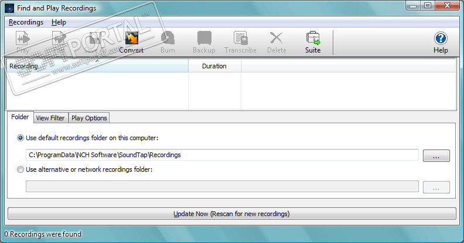The image size is (464, 243).
Task: Click the Backup toolbar icon
Action: [x=204, y=42]
